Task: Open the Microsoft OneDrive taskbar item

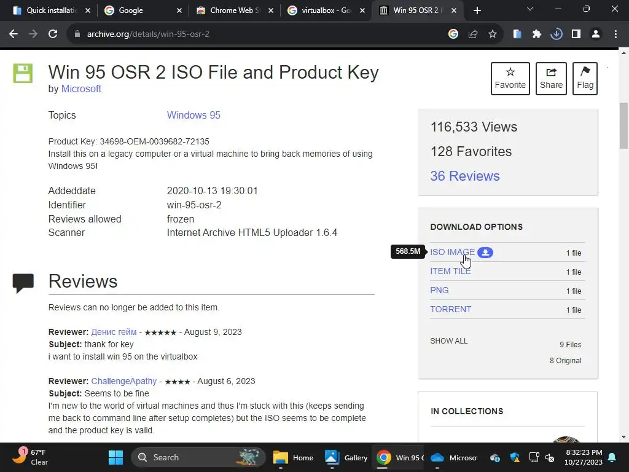Action: (x=453, y=457)
